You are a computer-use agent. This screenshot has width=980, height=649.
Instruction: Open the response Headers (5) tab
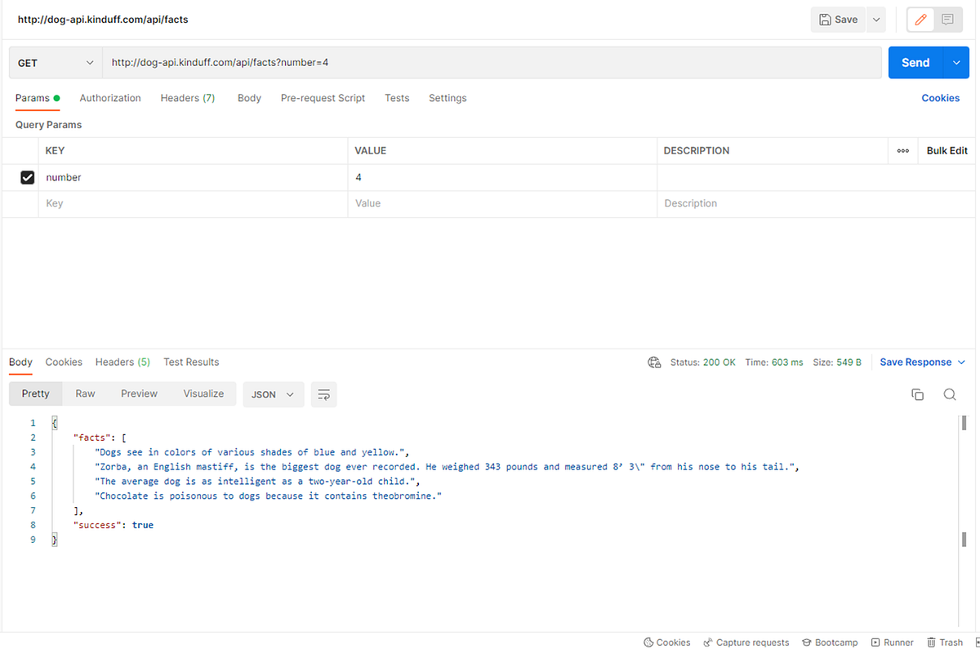pyautogui.click(x=122, y=362)
